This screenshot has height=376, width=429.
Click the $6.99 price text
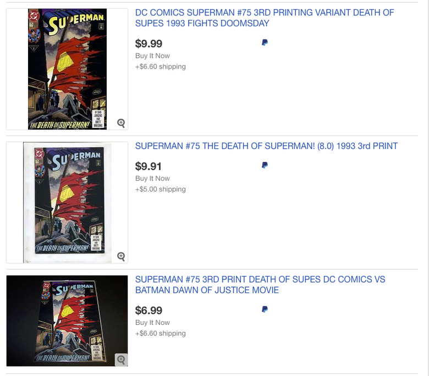coord(148,311)
